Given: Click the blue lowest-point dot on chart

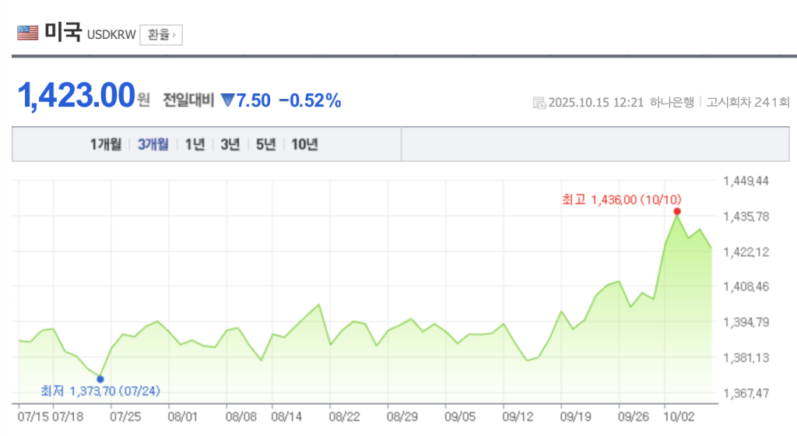Looking at the screenshot, I should click(x=100, y=379).
